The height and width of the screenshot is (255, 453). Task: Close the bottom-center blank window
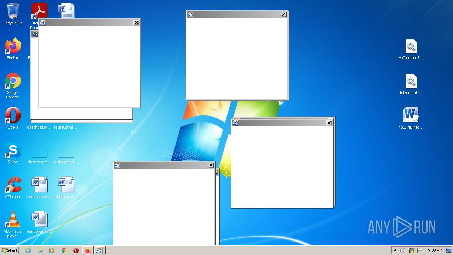[211, 165]
